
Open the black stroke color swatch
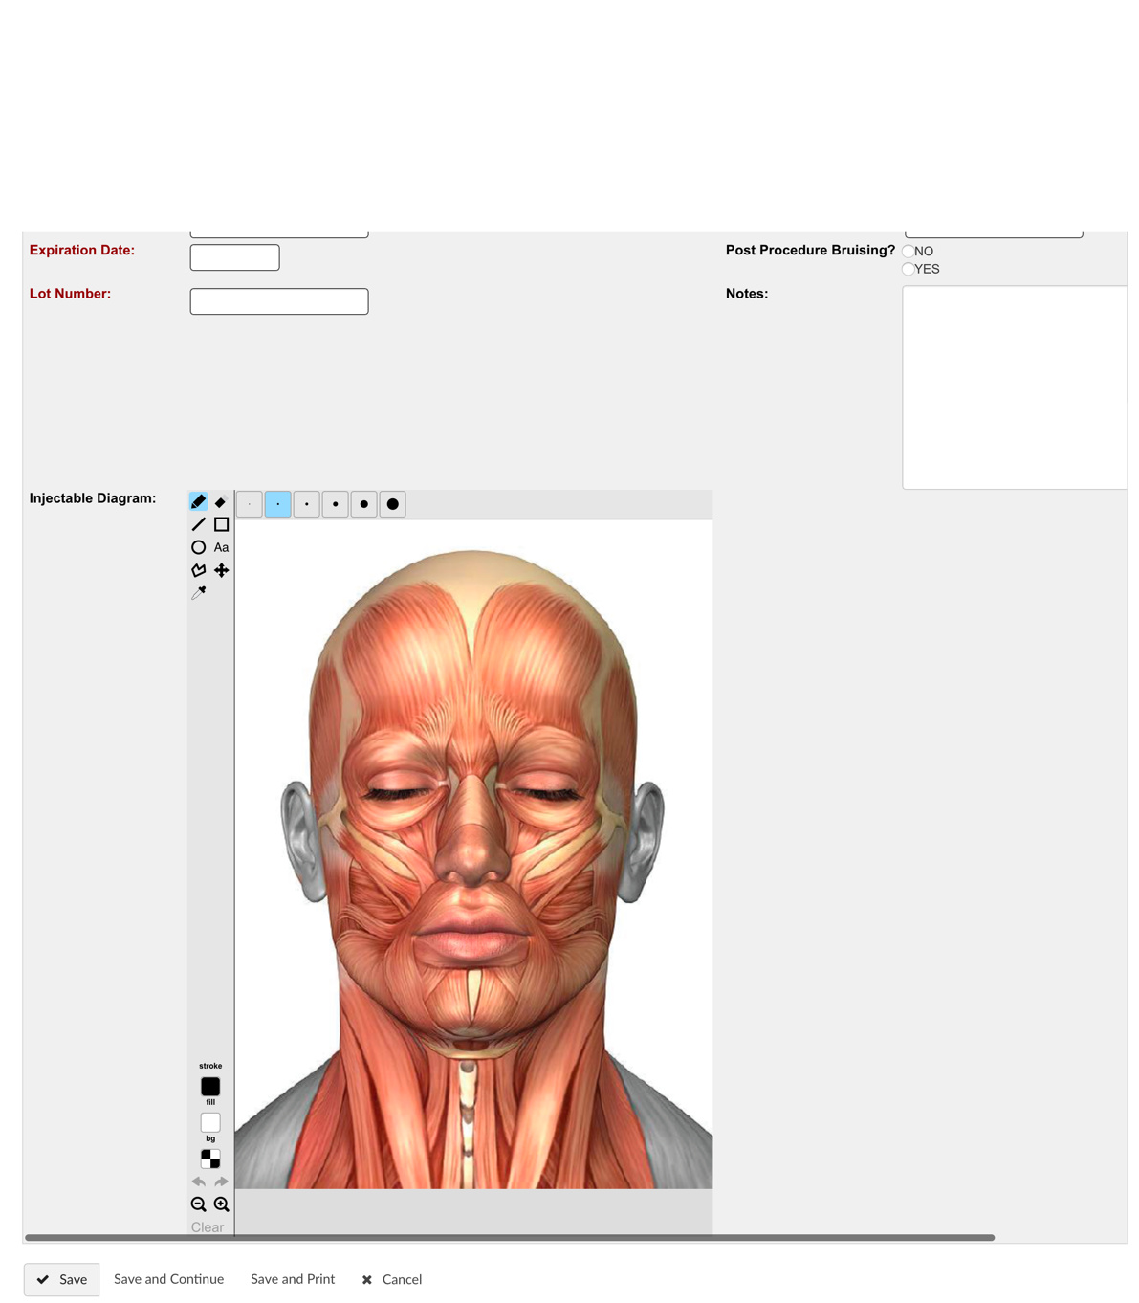pyautogui.click(x=210, y=1087)
